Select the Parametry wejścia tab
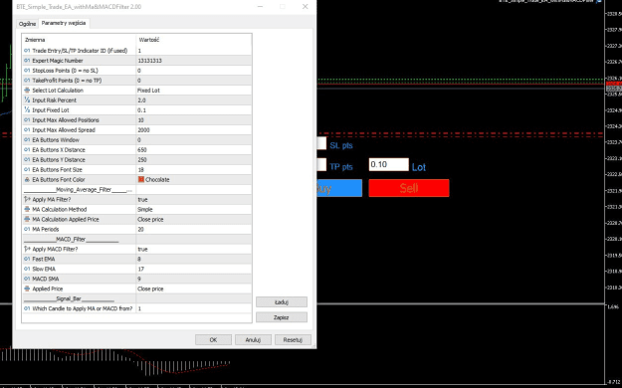This screenshot has height=388, width=622. click(64, 23)
